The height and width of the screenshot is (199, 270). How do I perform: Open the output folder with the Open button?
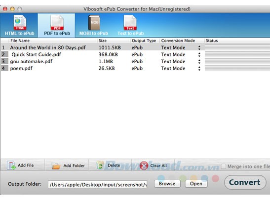[196, 184]
